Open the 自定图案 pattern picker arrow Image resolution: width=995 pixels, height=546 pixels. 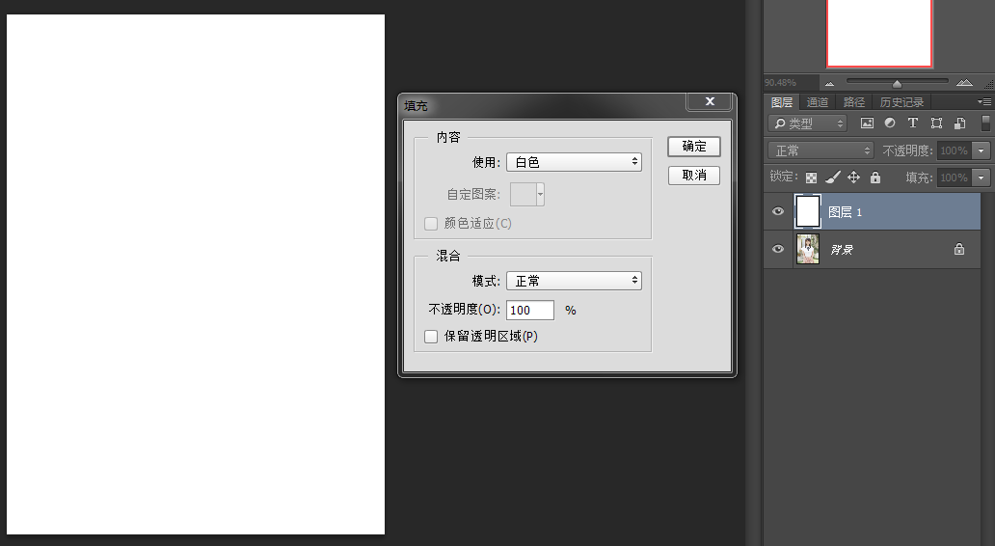[x=541, y=194]
